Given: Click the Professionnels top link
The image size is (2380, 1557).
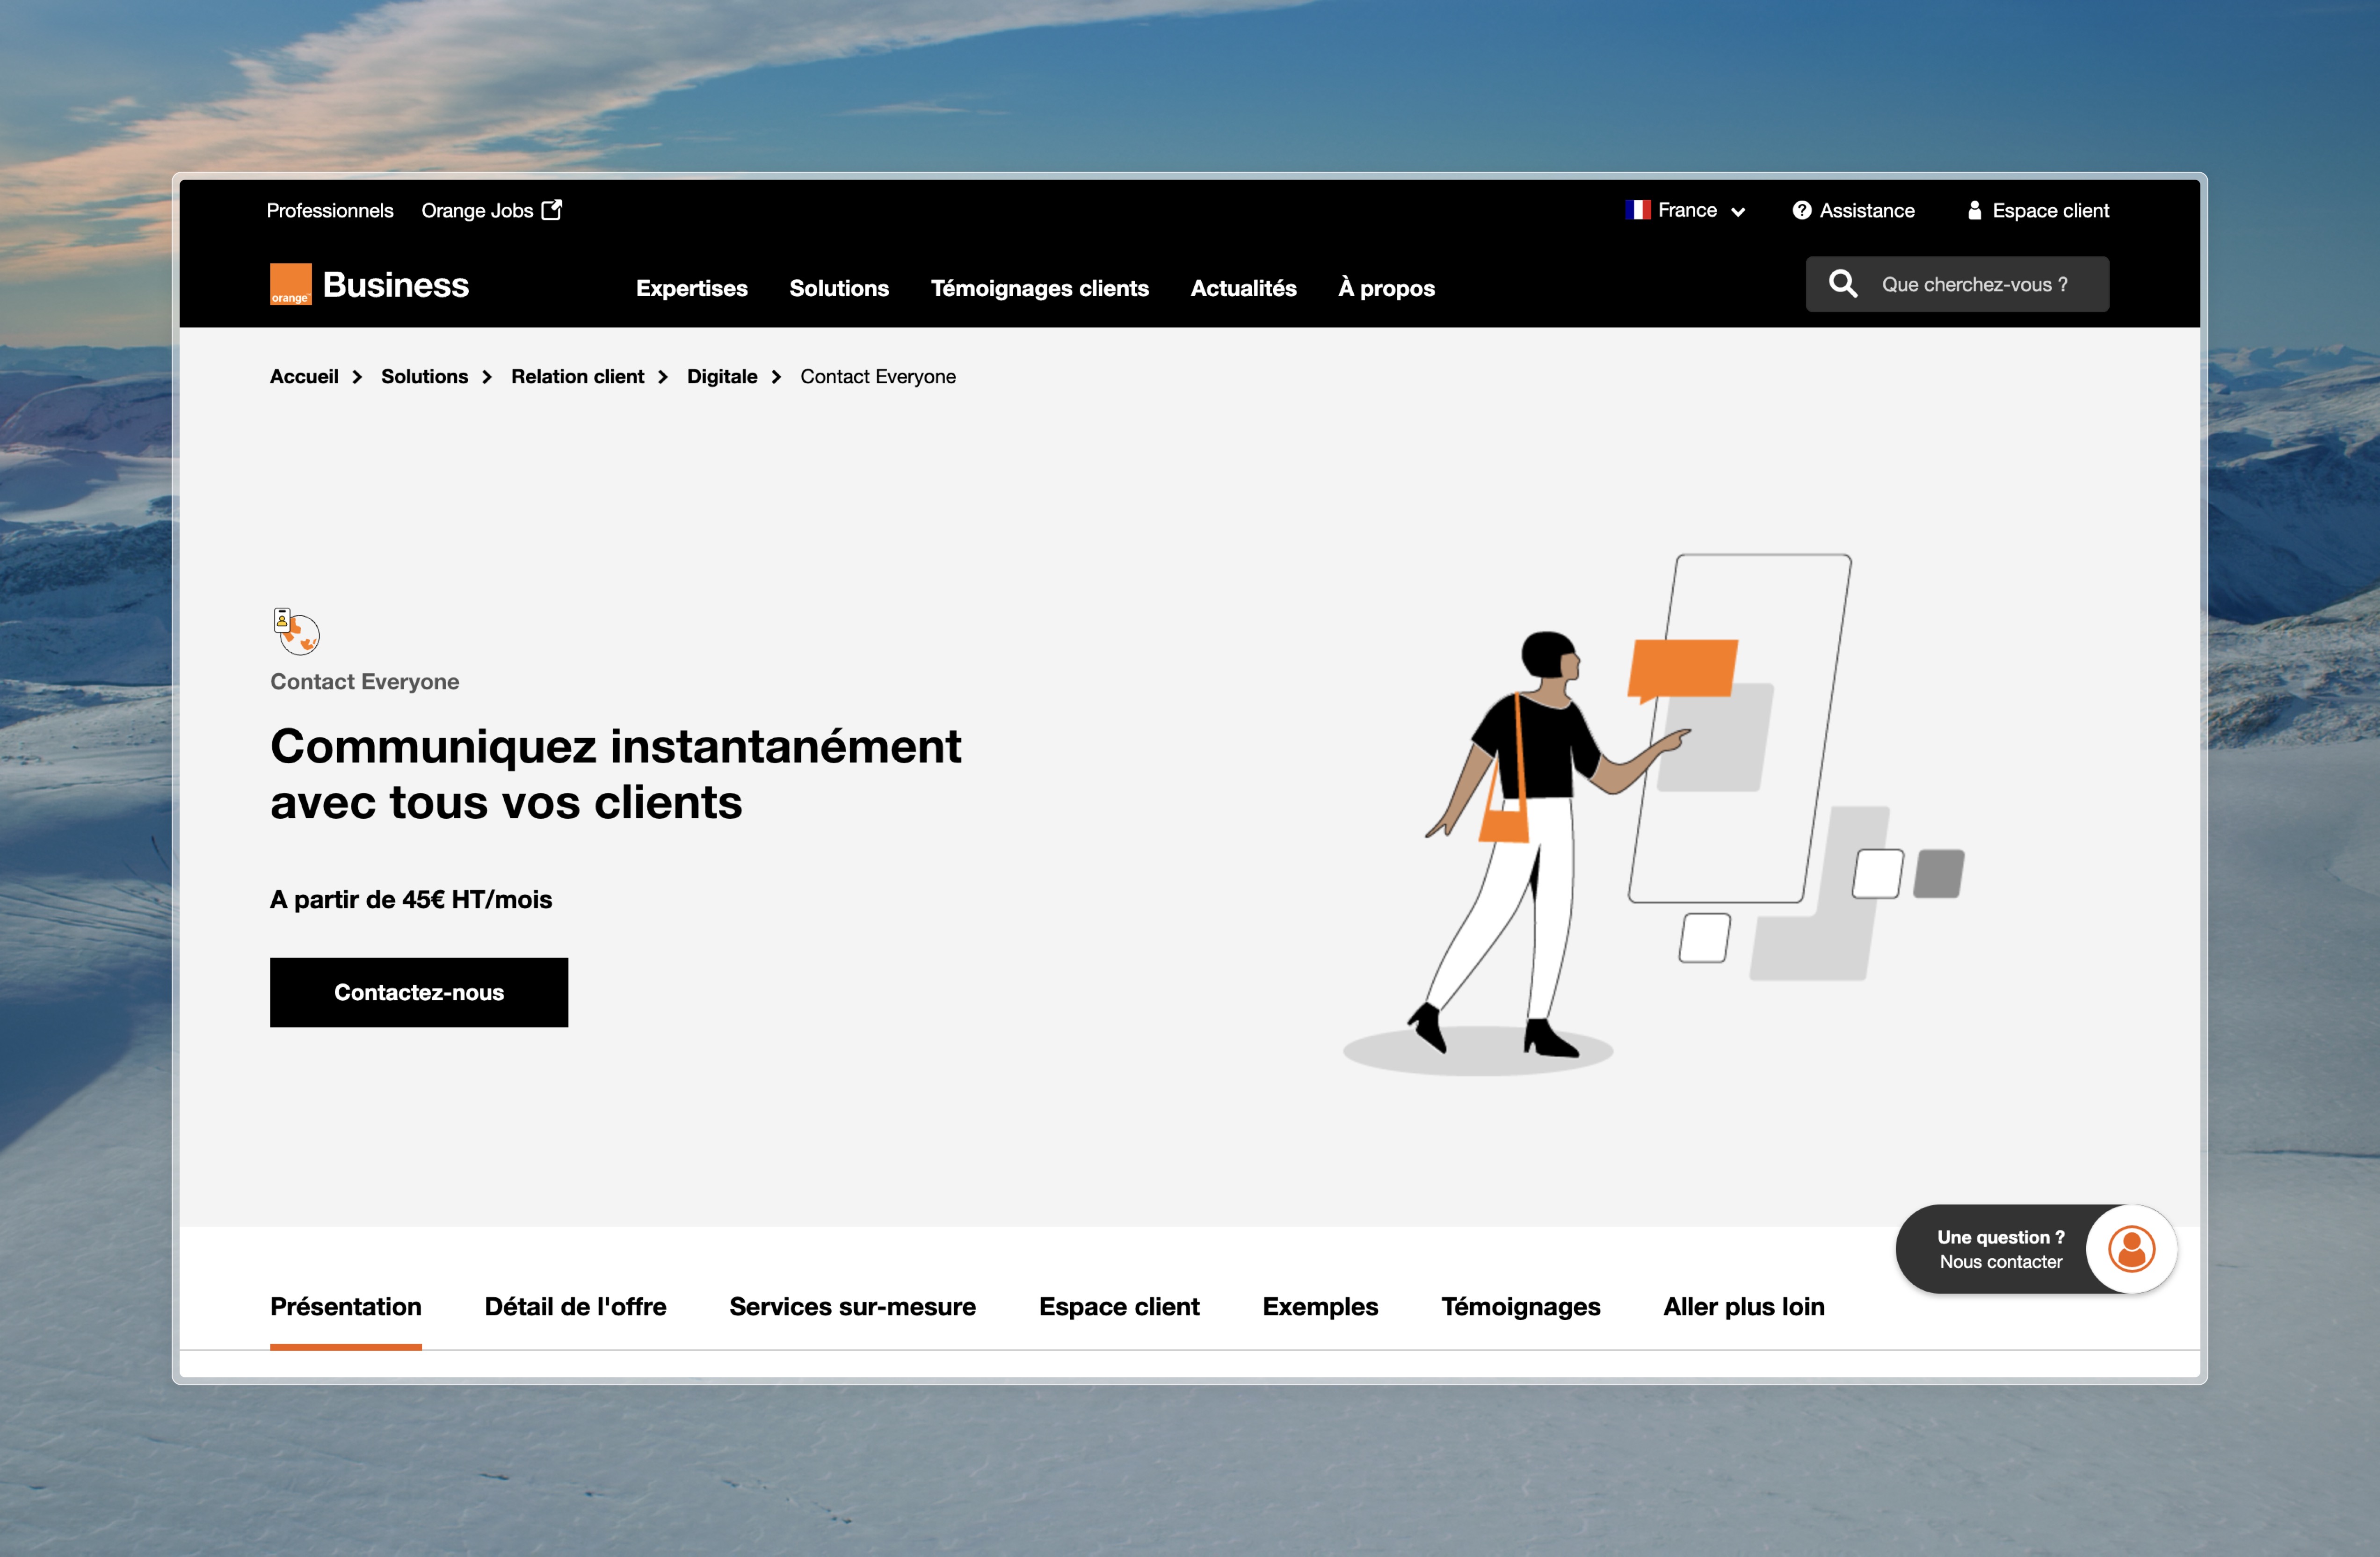Looking at the screenshot, I should coord(329,210).
